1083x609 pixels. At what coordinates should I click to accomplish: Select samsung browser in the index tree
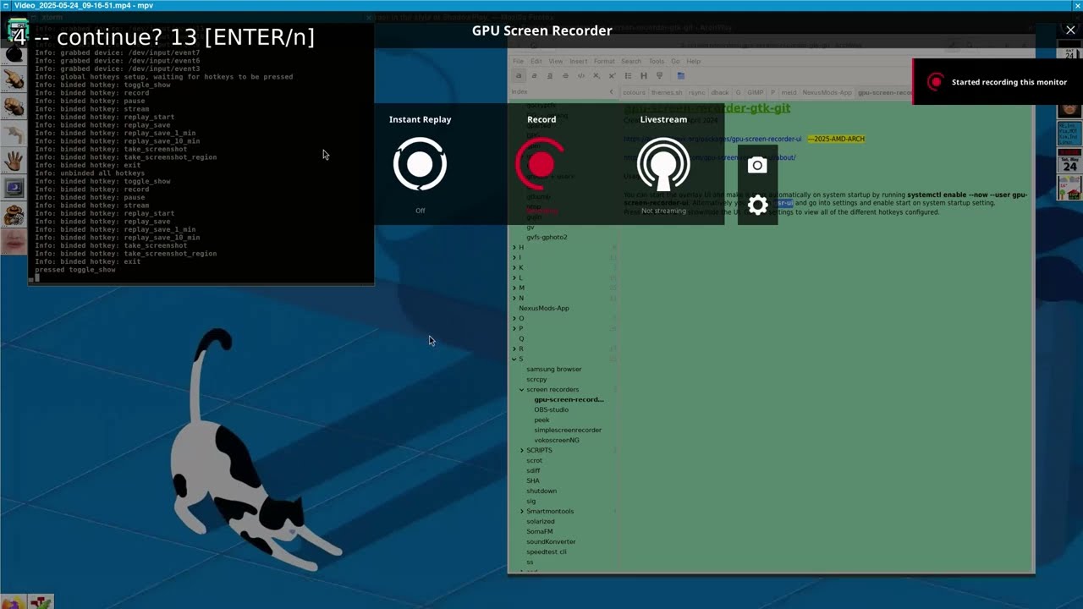554,369
